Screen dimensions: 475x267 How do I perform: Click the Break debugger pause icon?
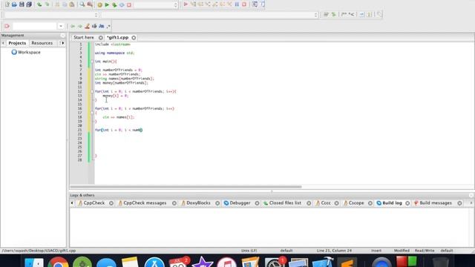pos(237,4)
